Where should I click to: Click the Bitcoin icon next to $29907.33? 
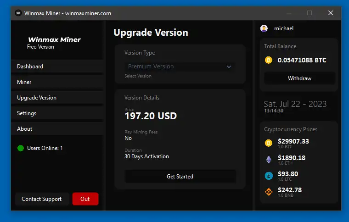pyautogui.click(x=269, y=143)
